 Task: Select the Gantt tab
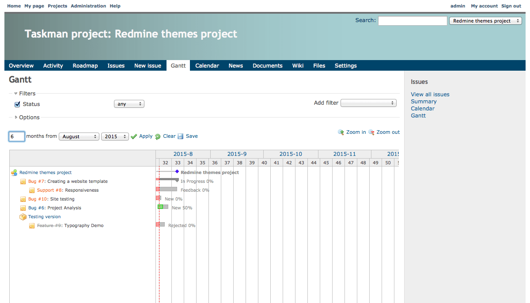178,65
